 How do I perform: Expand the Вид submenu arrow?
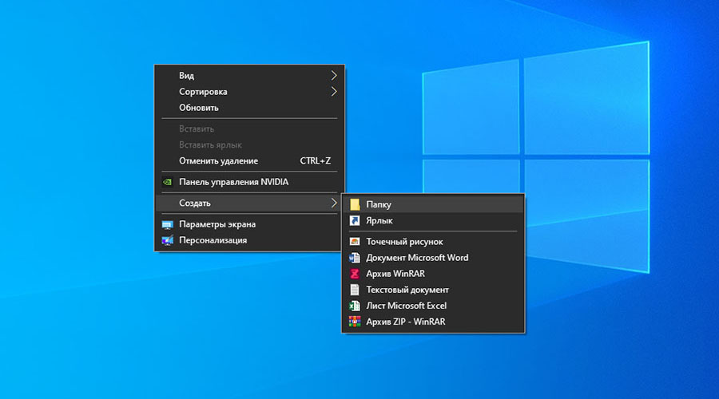pyautogui.click(x=334, y=75)
